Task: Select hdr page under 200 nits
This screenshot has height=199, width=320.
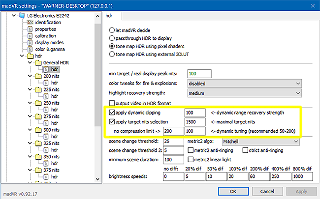Action: pos(54,83)
